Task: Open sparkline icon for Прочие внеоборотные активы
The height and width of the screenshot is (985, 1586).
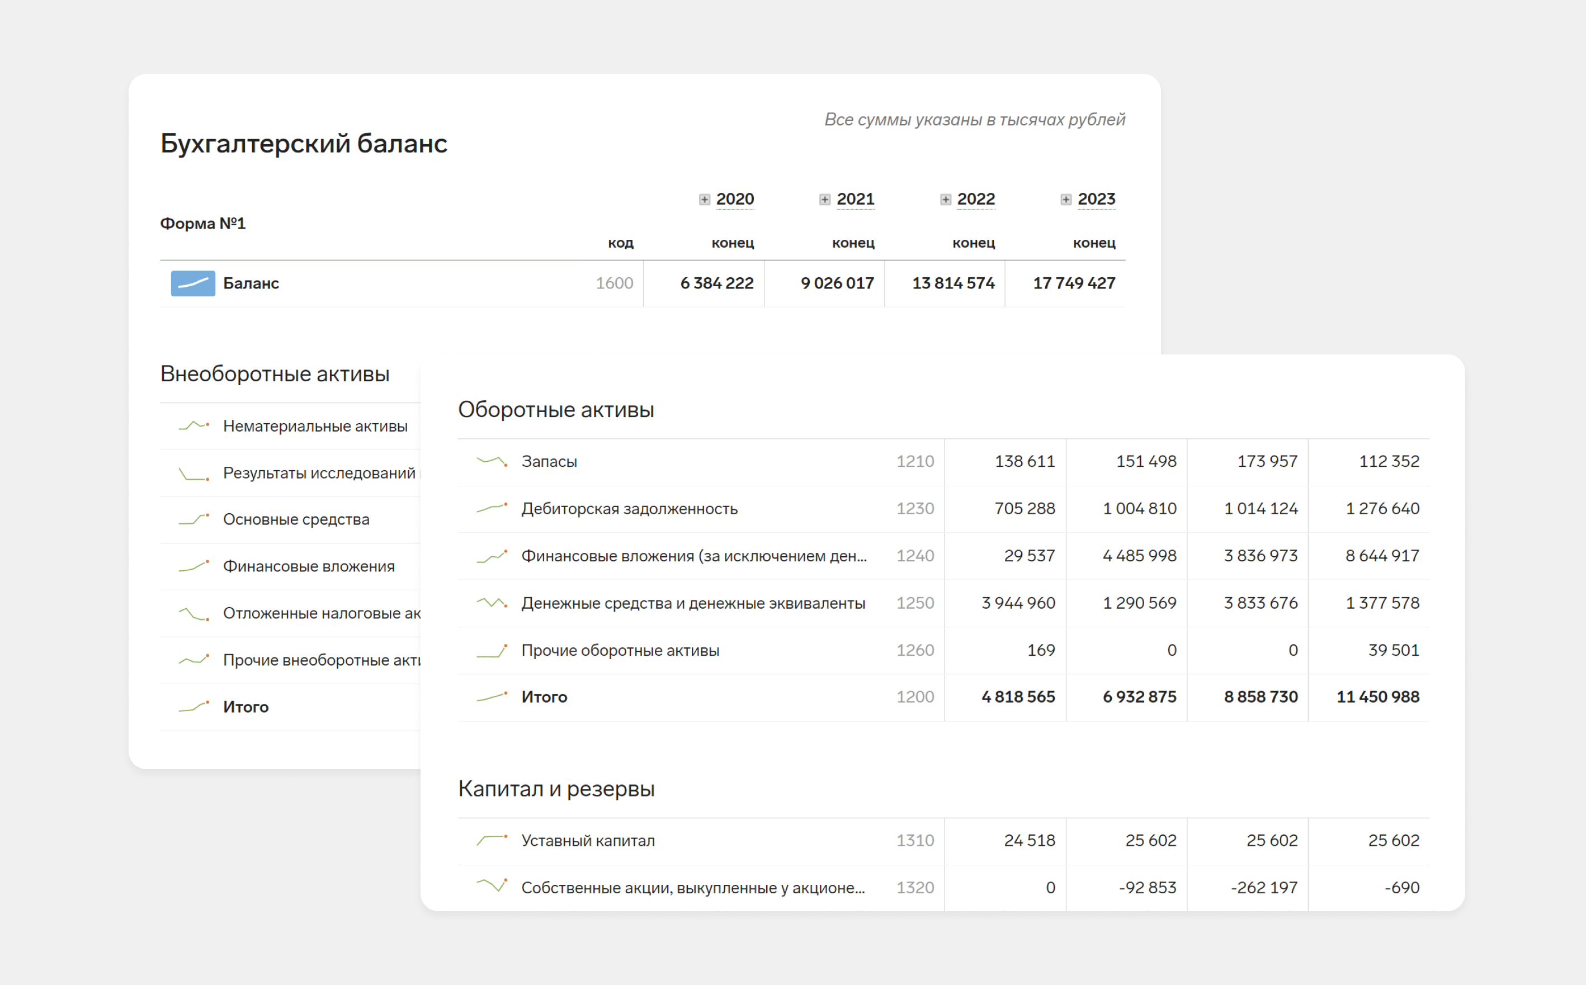Action: 193,660
